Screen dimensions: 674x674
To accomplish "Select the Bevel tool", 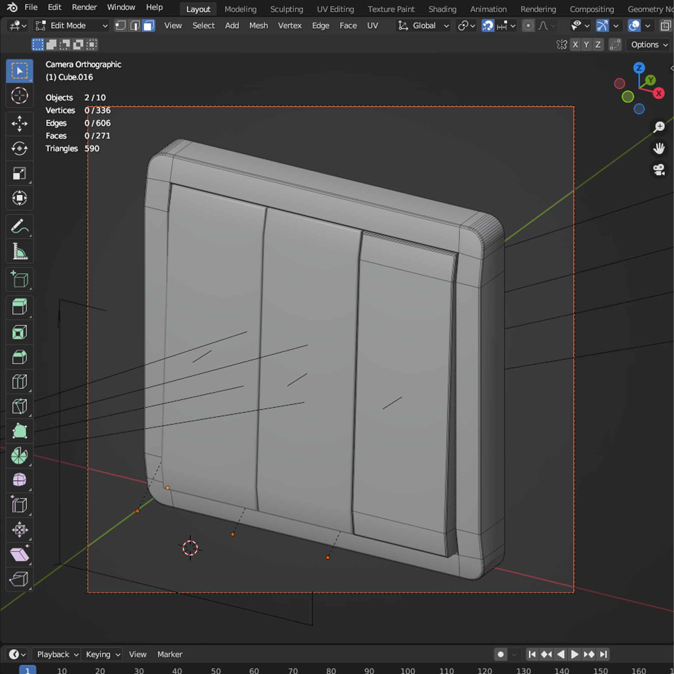I will coord(19,357).
